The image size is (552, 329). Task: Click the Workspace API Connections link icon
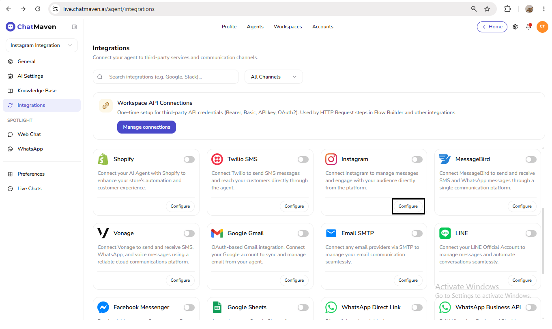click(x=106, y=106)
